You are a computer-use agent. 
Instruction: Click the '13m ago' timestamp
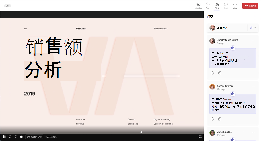221,135
